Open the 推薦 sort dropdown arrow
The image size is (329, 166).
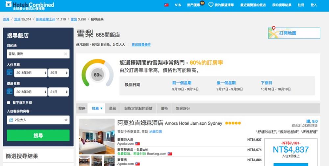[x=101, y=109]
